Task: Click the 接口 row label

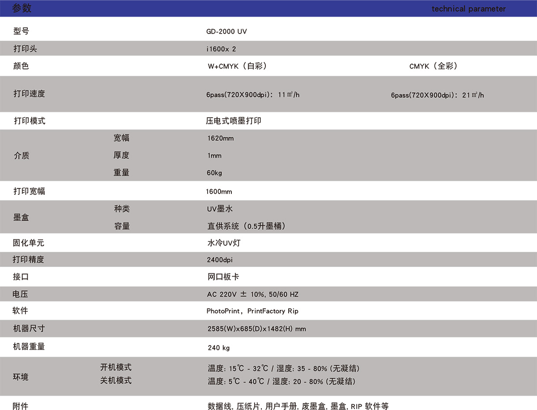Action: tap(21, 277)
